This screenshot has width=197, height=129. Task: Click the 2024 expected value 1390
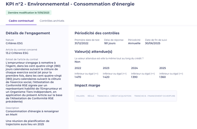[x=134, y=77]
